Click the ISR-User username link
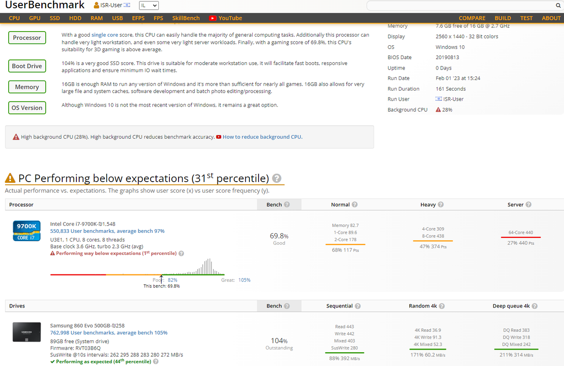The width and height of the screenshot is (564, 366). [111, 5]
